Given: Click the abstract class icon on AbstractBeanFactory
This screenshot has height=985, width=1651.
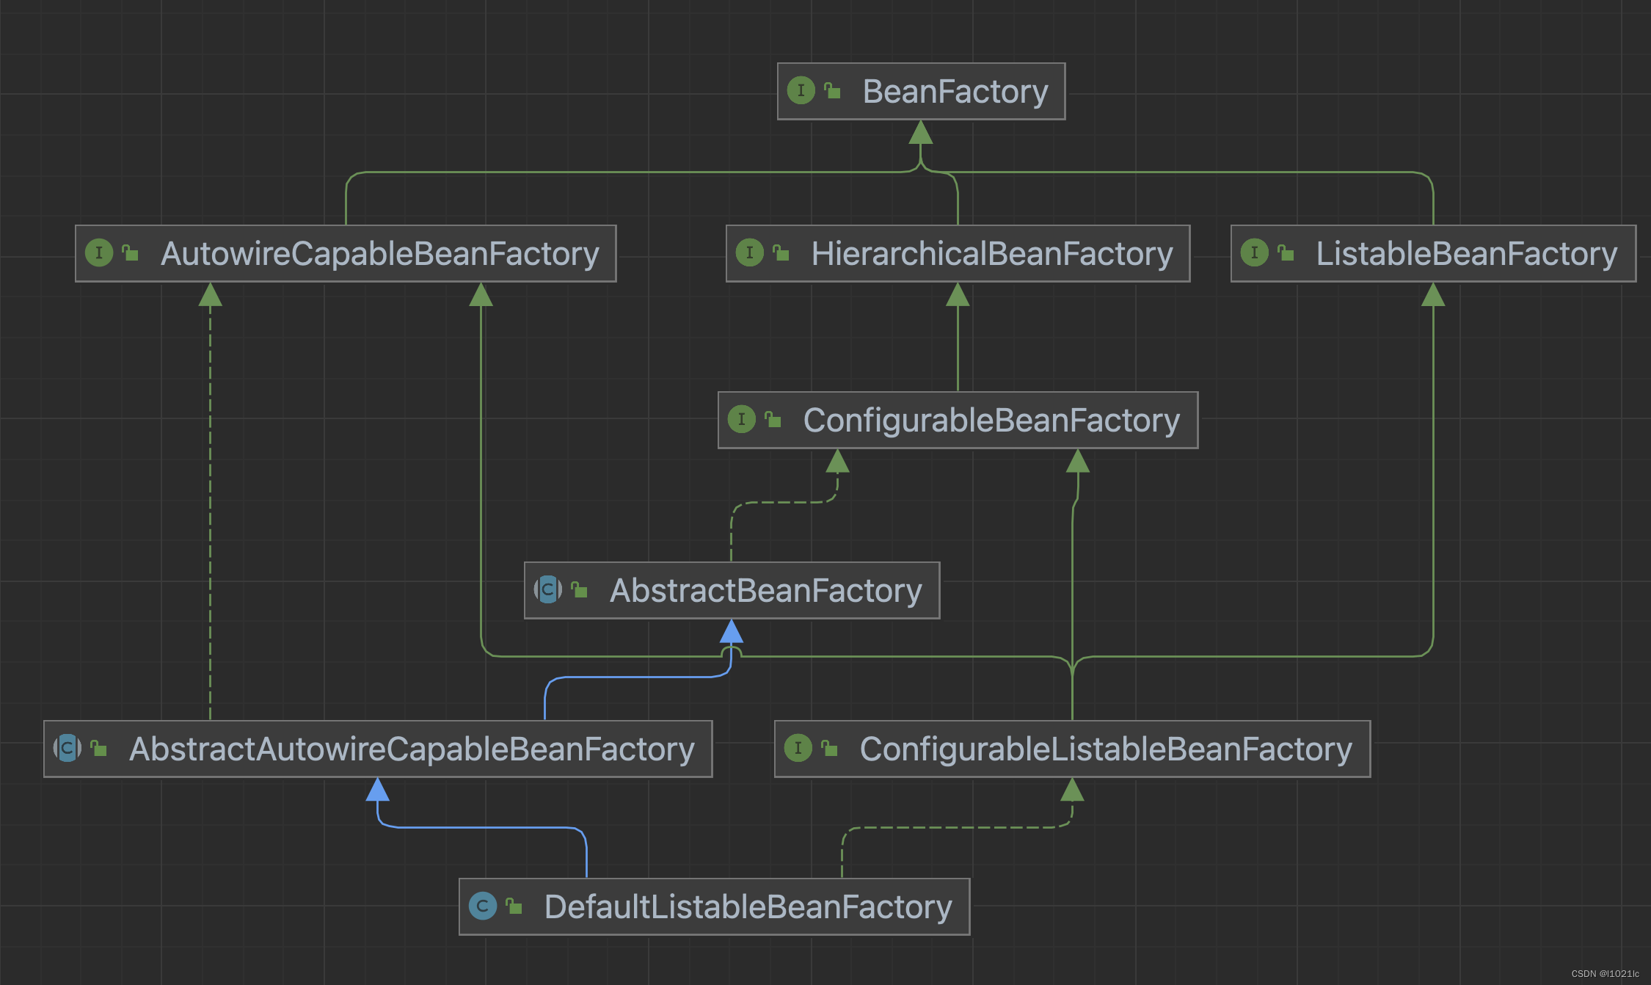Looking at the screenshot, I should click(x=547, y=589).
